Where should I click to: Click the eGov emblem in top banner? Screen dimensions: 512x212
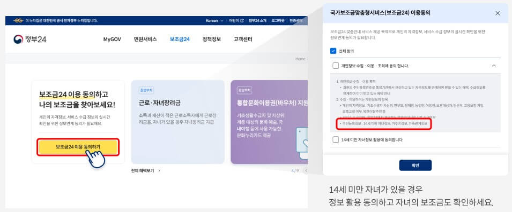pyautogui.click(x=18, y=20)
